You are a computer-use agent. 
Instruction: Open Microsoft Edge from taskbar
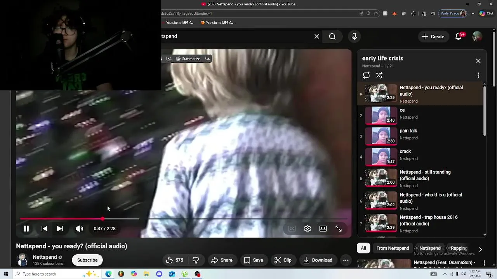pos(108,274)
